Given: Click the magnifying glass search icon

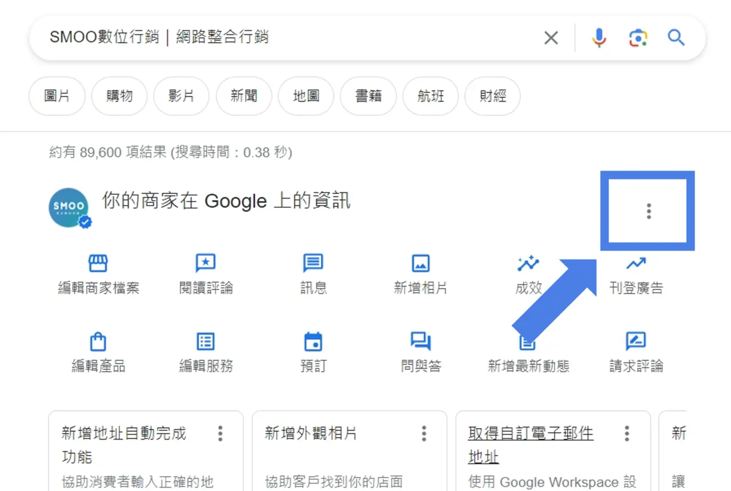Looking at the screenshot, I should click(676, 38).
